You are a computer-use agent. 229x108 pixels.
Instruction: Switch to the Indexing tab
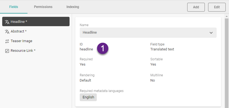tap(73, 7)
